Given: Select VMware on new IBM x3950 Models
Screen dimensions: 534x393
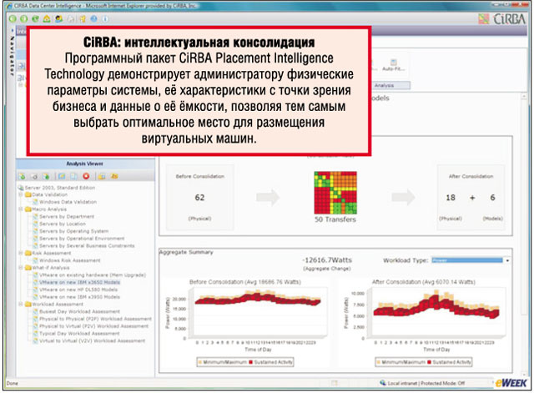Looking at the screenshot, I should 80,297.
